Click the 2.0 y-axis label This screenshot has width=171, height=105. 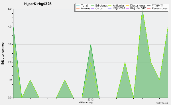(x=10, y=62)
